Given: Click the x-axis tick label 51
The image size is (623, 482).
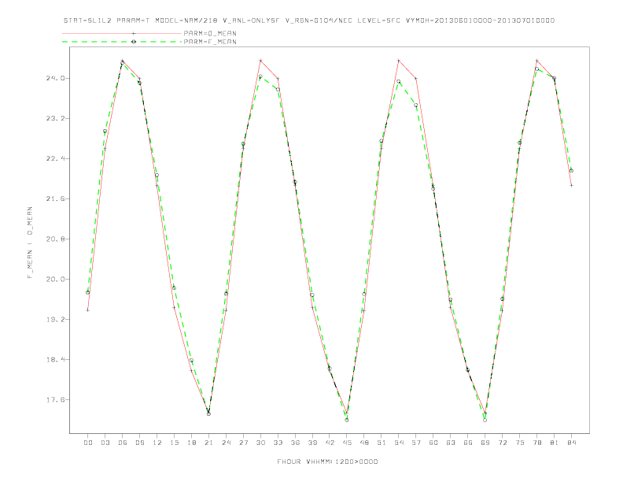Looking at the screenshot, I should (382, 443).
